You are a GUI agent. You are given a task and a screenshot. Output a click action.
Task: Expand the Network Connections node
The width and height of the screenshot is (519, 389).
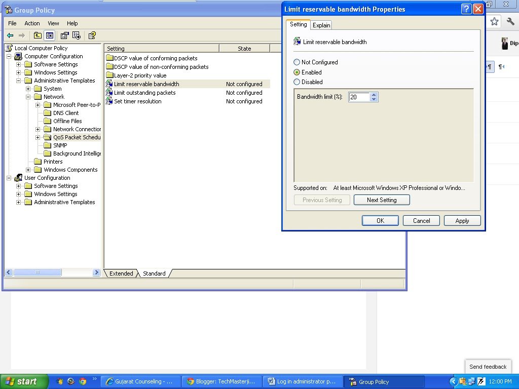pyautogui.click(x=38, y=129)
